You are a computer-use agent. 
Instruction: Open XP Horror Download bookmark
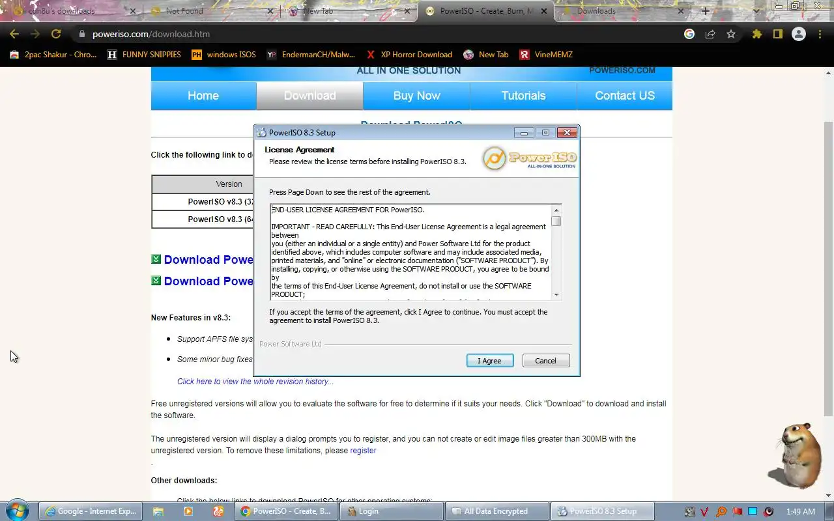[409, 55]
